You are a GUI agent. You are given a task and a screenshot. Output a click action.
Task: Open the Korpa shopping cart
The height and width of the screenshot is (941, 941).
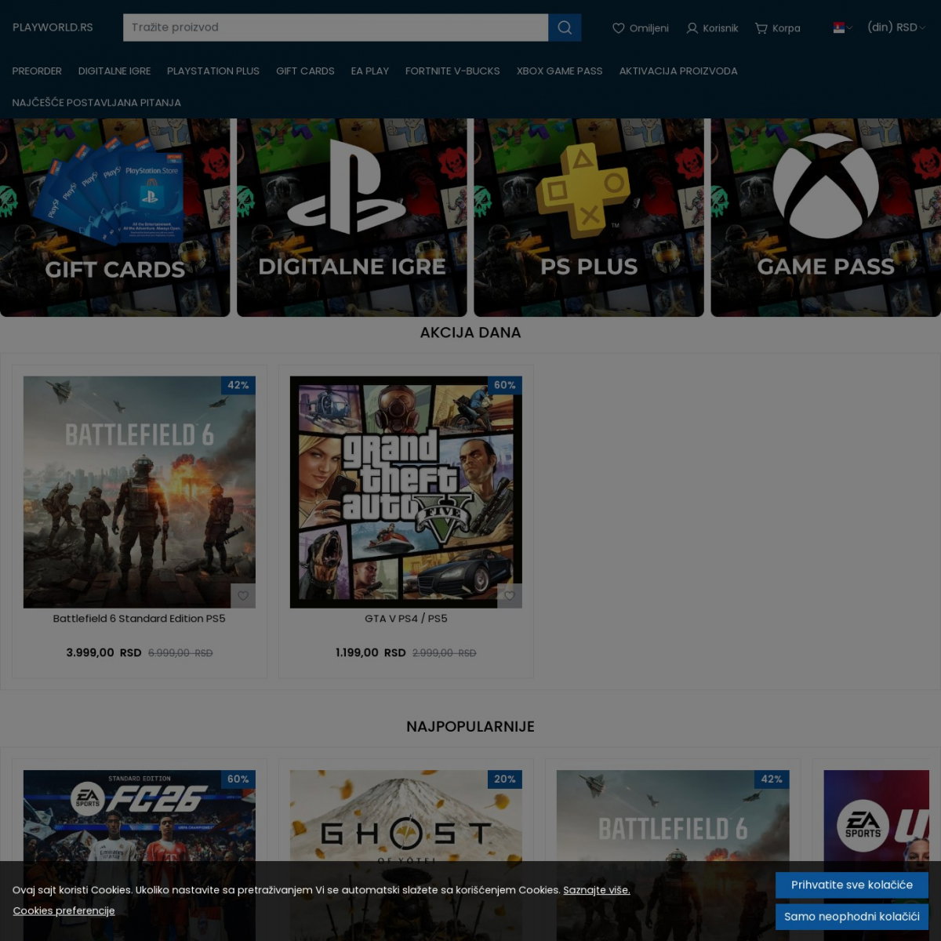click(x=761, y=28)
